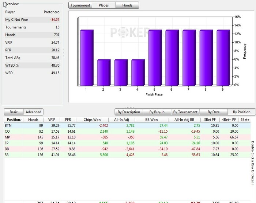The image size is (256, 203).
Task: Click the overview Hands value 707
Action: click(57, 35)
